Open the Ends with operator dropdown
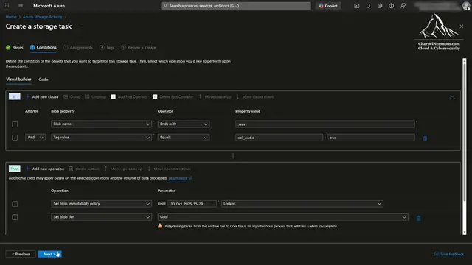472x265 pixels. [x=184, y=124]
